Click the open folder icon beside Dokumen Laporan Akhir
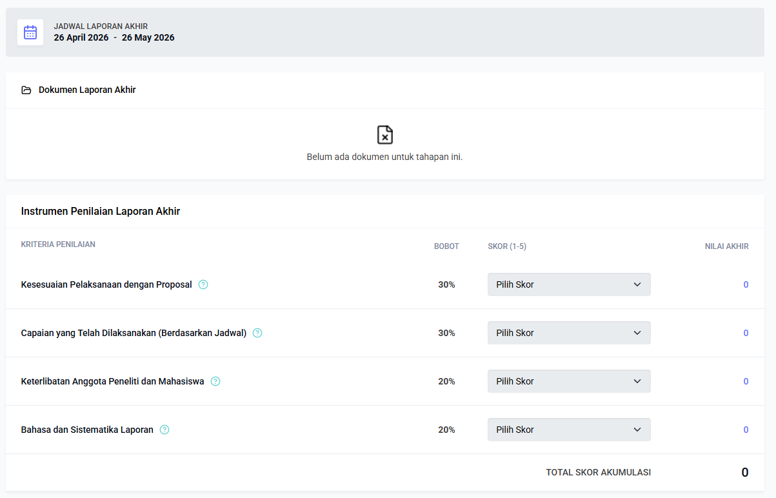Screen dimensions: 776x498 pos(26,90)
